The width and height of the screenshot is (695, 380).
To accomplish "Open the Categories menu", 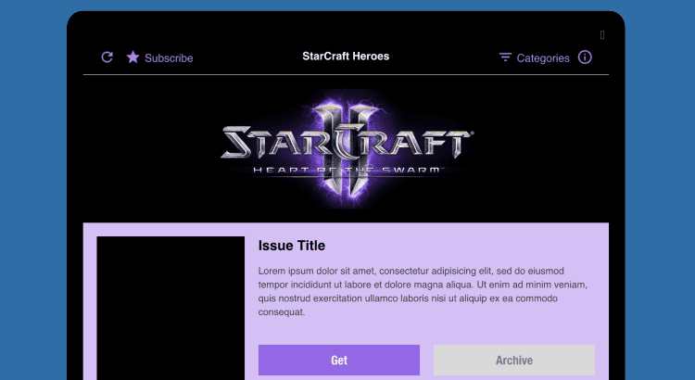I will point(543,58).
